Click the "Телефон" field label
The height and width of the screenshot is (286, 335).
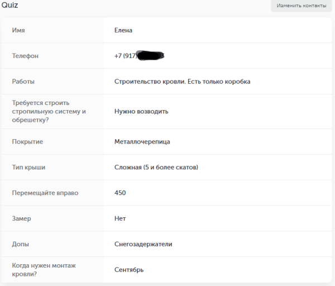(x=26, y=56)
